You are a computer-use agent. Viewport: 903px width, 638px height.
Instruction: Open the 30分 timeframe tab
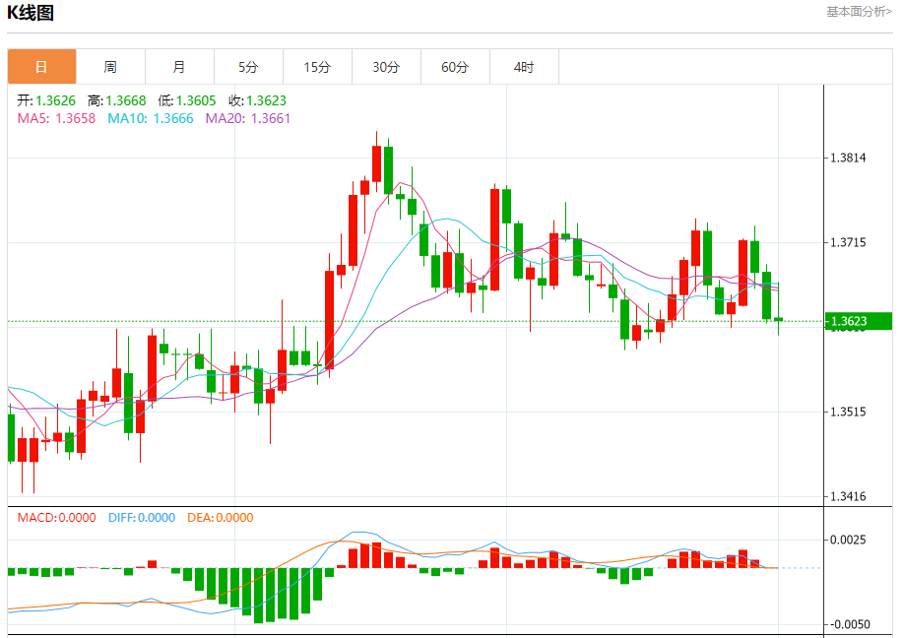tap(386, 67)
